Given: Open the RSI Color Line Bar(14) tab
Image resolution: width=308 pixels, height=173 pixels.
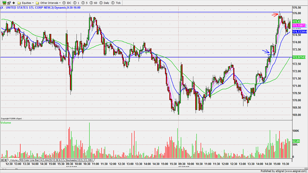Looking at the screenshot, I should point(31,160).
